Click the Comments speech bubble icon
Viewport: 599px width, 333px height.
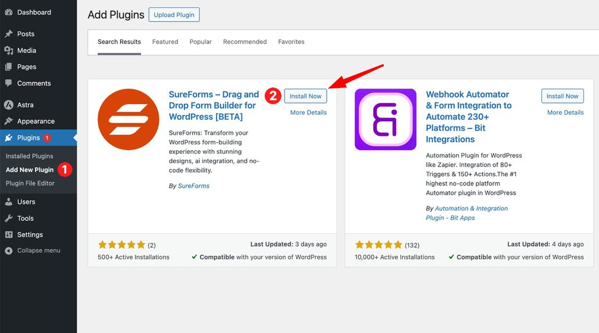(x=9, y=83)
